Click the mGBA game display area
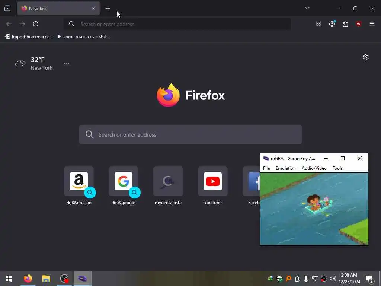The width and height of the screenshot is (381, 286). 314,209
